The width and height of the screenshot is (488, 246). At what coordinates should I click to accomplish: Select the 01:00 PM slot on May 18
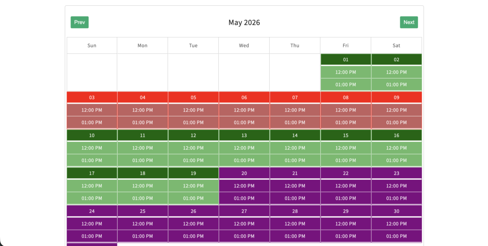point(142,198)
